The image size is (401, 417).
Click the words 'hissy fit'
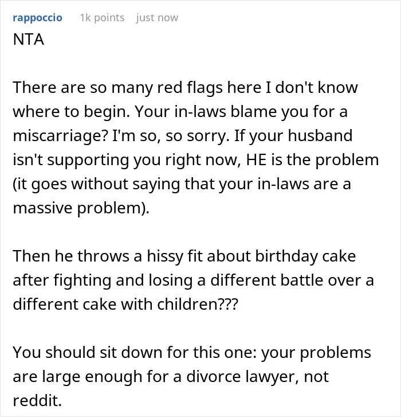pos(175,256)
